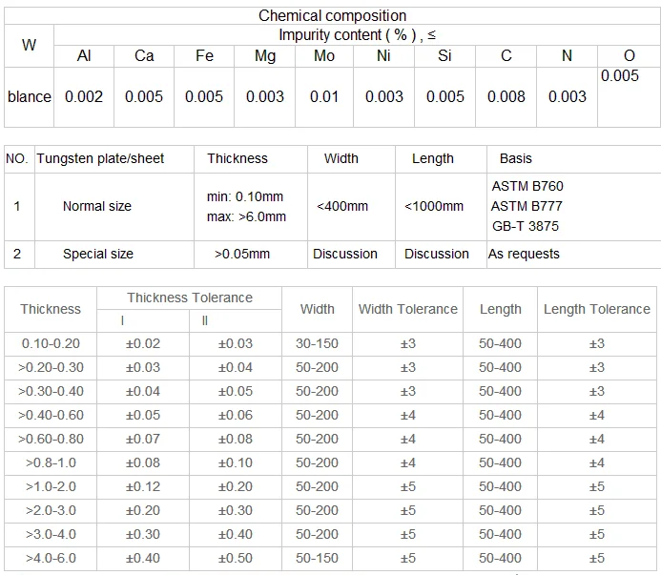Screen dimensions: 661x575
Task: Select the 0.008 value under C
Action: [x=506, y=97]
